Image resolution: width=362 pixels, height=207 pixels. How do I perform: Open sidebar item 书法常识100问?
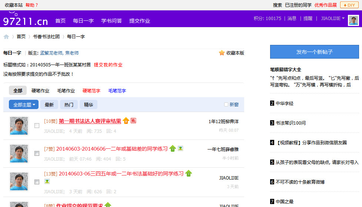click(x=290, y=123)
